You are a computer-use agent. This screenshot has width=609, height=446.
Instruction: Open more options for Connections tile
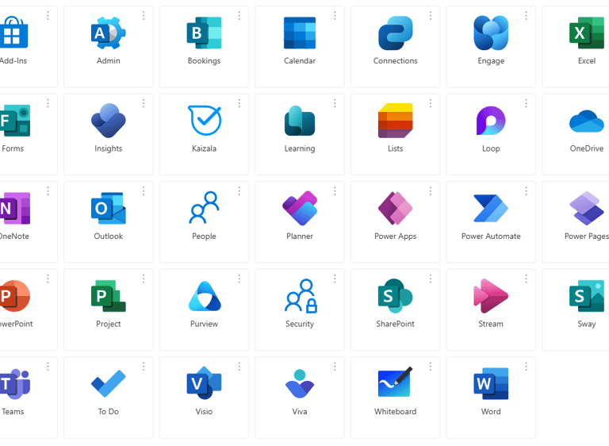pyautogui.click(x=431, y=16)
